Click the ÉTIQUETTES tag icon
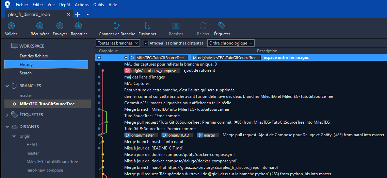Viewport: 387px width, 178px height. pos(14,114)
